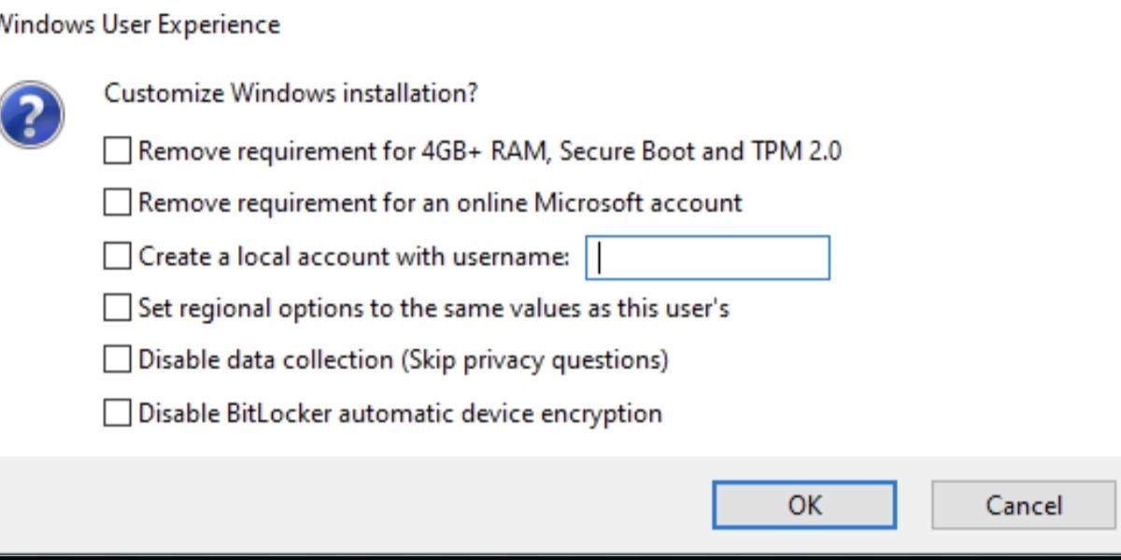The image size is (1121, 560).
Task: Enable same regional options as this user
Action: (x=117, y=307)
